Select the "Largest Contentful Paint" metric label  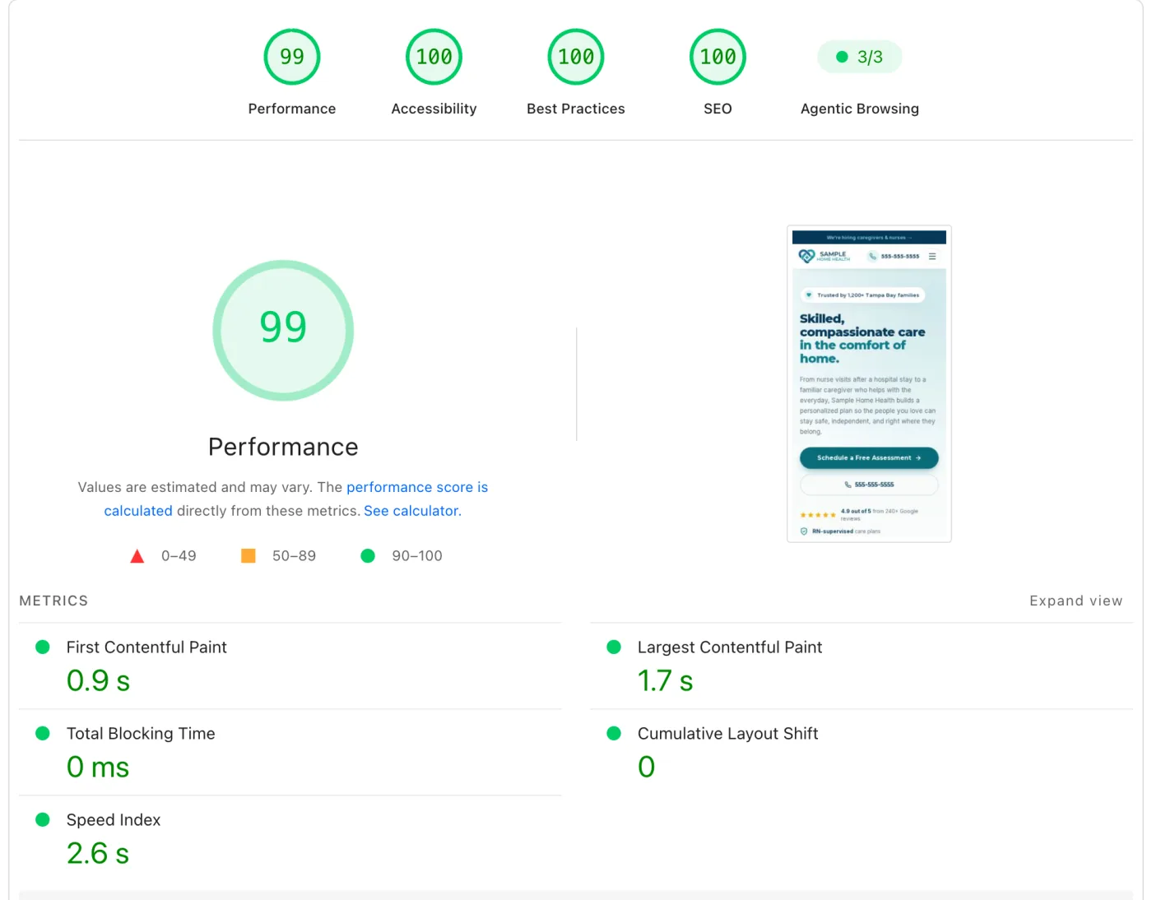click(730, 647)
